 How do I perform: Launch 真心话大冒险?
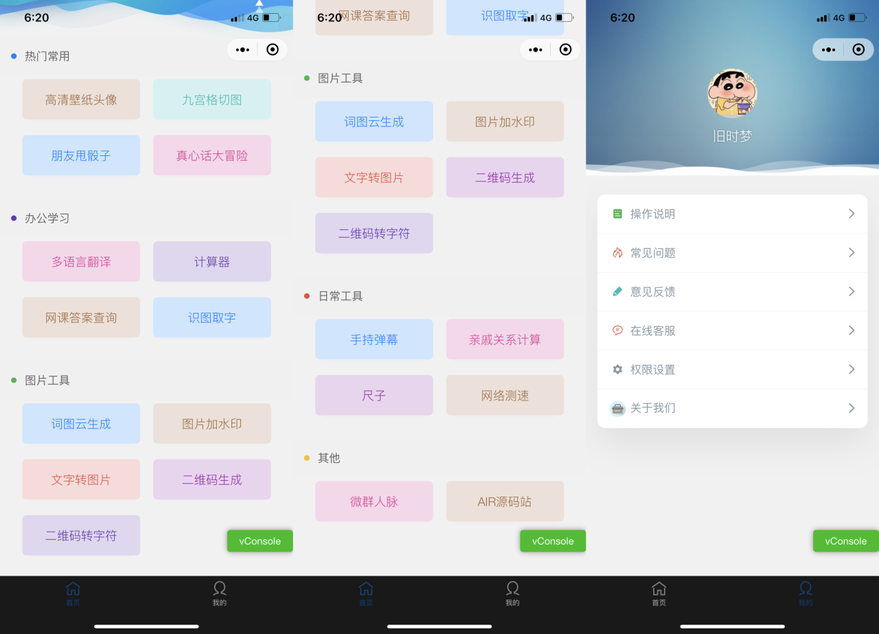(212, 155)
